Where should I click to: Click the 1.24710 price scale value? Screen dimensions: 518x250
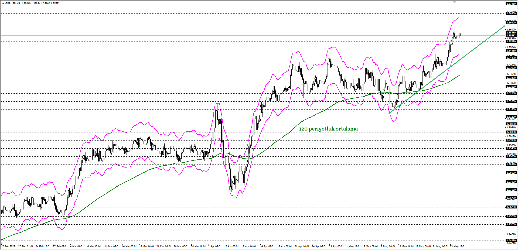[x=511, y=234]
